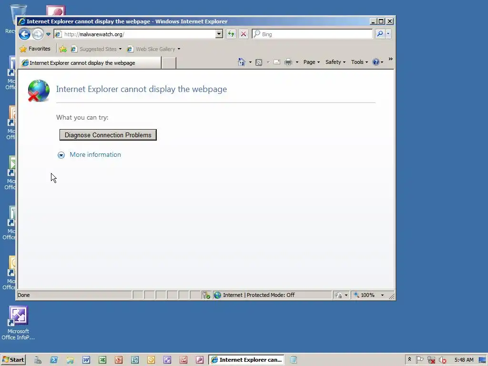Click the Forward navigation button

click(x=38, y=34)
